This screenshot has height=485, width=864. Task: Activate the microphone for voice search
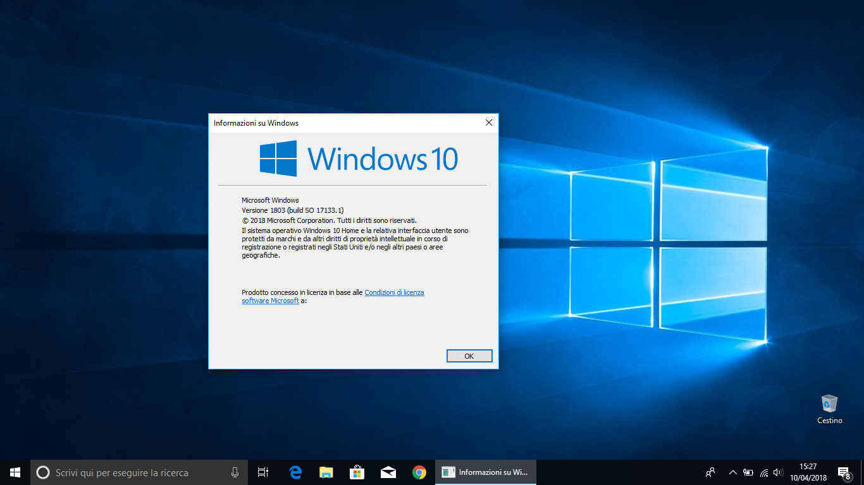pyautogui.click(x=235, y=472)
